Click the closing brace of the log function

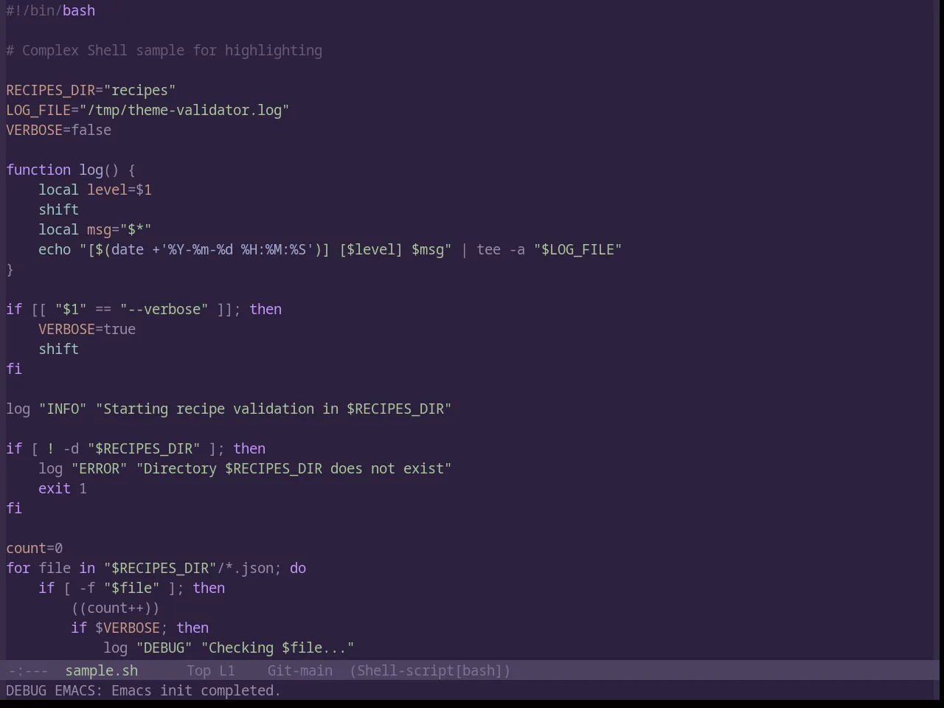(10, 269)
